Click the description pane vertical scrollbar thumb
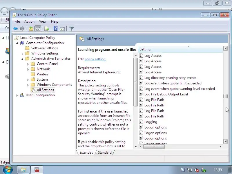Viewport: 232px width, 174px height. (135, 82)
